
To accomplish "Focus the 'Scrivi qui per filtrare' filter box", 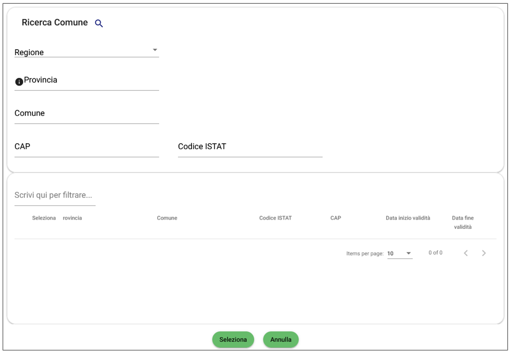I will pos(55,195).
